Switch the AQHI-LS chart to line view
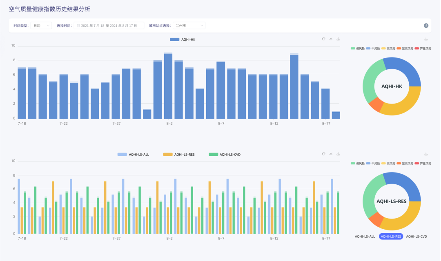The image size is (441, 261). click(x=331, y=154)
